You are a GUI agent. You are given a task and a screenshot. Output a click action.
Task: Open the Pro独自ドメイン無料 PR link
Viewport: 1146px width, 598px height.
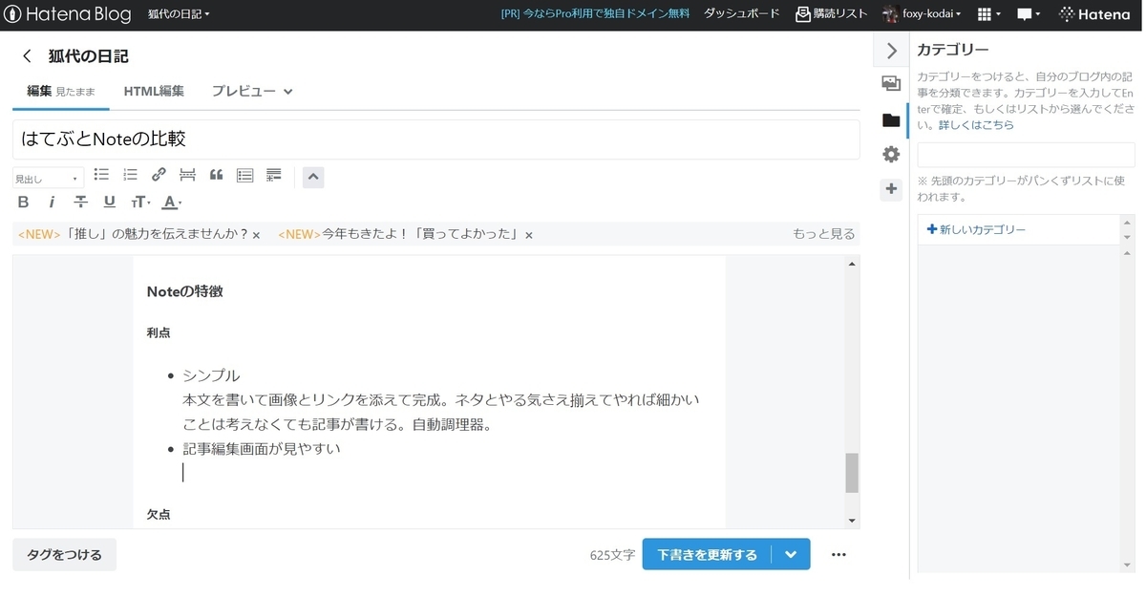595,14
